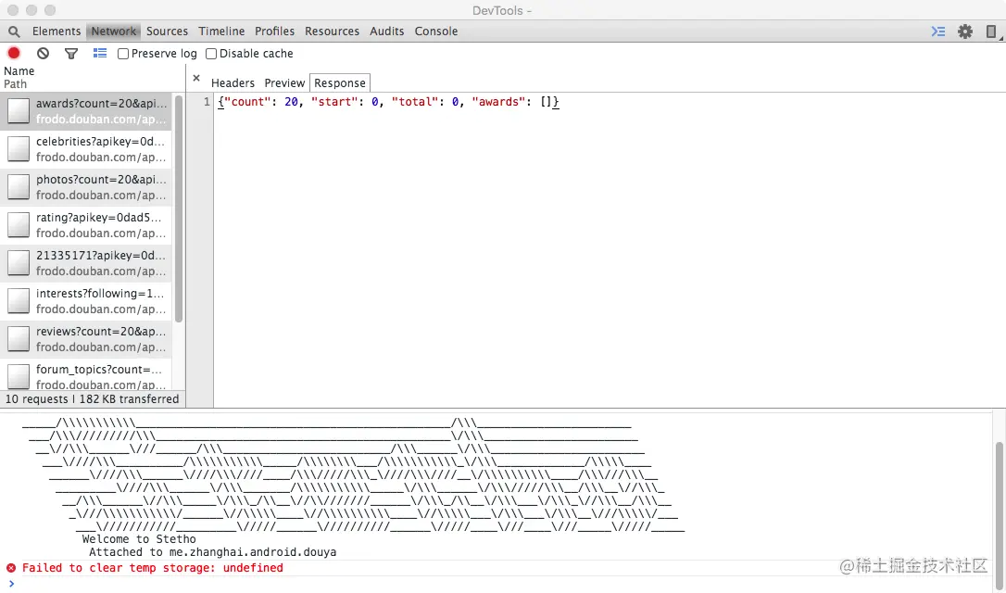
Task: Open the DevTools settings gear
Action: (x=965, y=32)
